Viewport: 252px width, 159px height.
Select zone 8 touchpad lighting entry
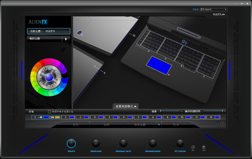(x=155, y=117)
